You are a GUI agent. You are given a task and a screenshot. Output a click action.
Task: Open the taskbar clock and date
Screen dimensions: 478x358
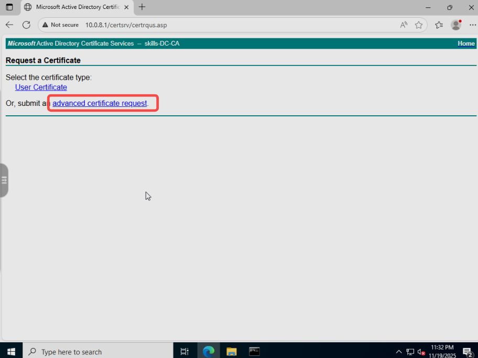pos(442,352)
